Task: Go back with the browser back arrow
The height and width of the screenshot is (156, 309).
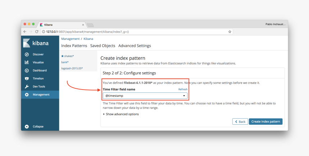Action: click(x=25, y=32)
